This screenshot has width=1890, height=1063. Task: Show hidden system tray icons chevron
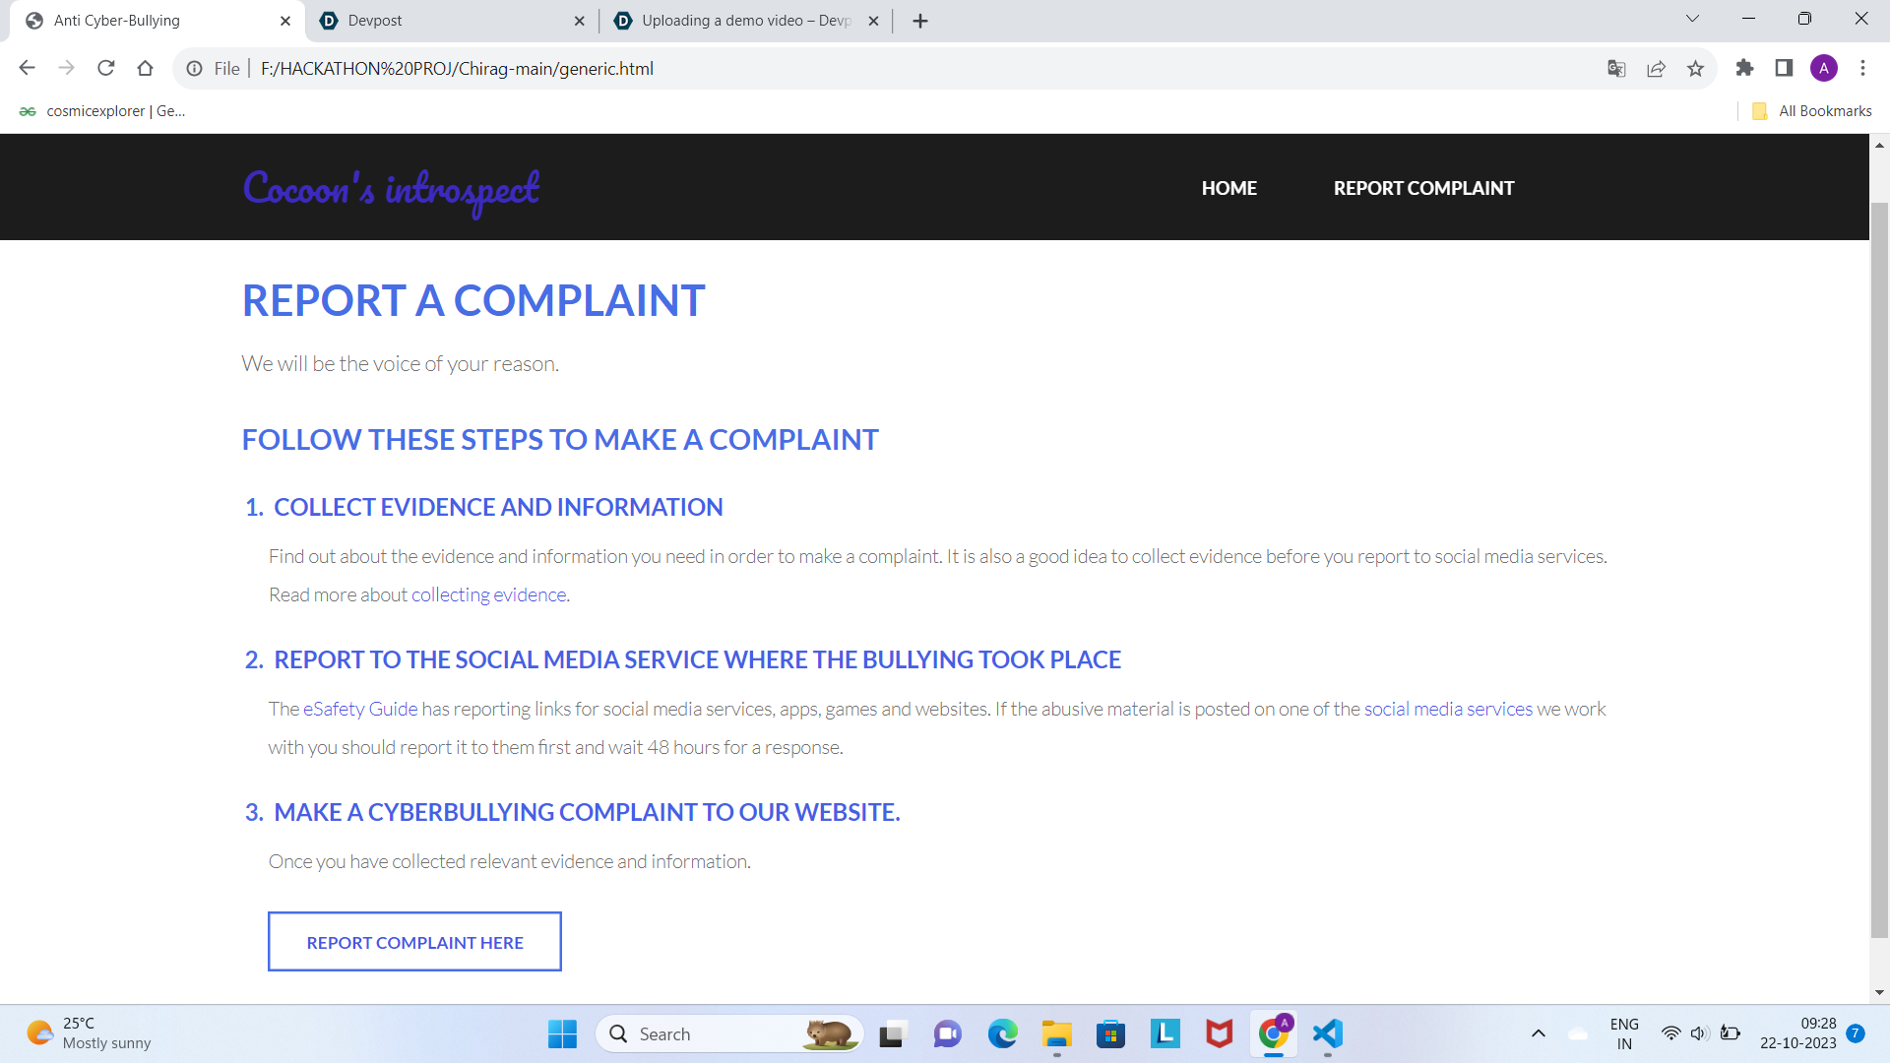pyautogui.click(x=1538, y=1033)
